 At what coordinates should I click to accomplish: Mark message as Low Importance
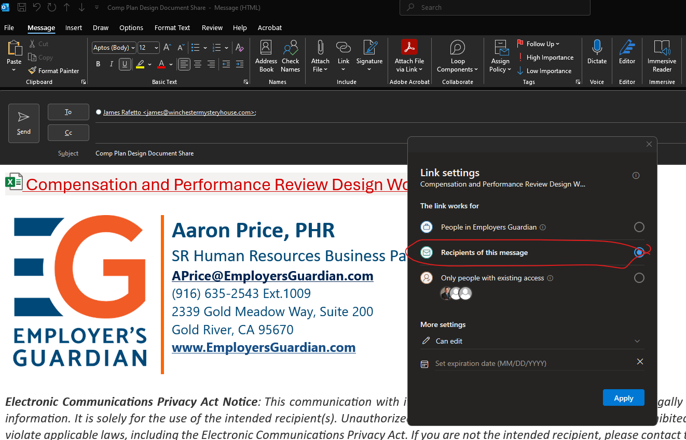(544, 71)
